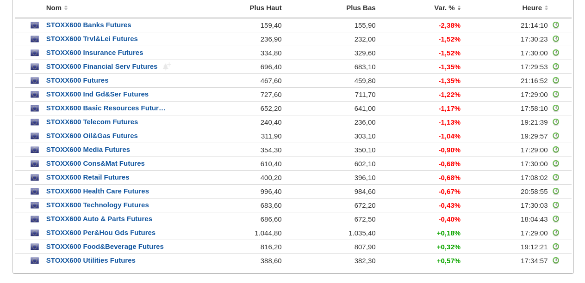The image size is (585, 283).
Task: Click the EU flag beside STOXX600 Futures
Action: (x=35, y=81)
